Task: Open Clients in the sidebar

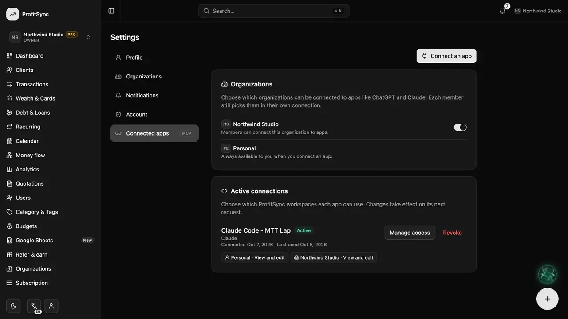Action: tap(51, 70)
